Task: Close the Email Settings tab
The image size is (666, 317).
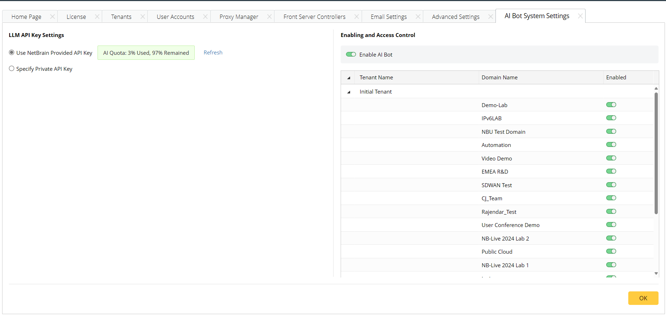Action: (x=418, y=17)
